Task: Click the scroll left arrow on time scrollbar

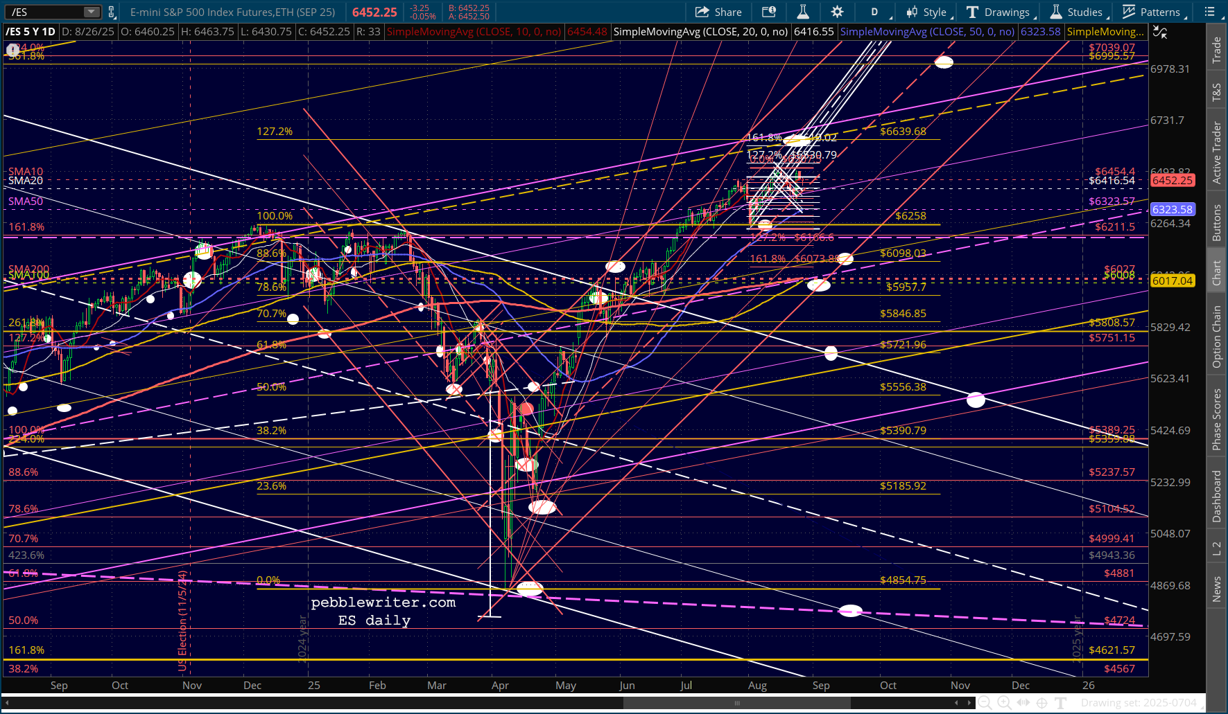Action: click(x=956, y=703)
